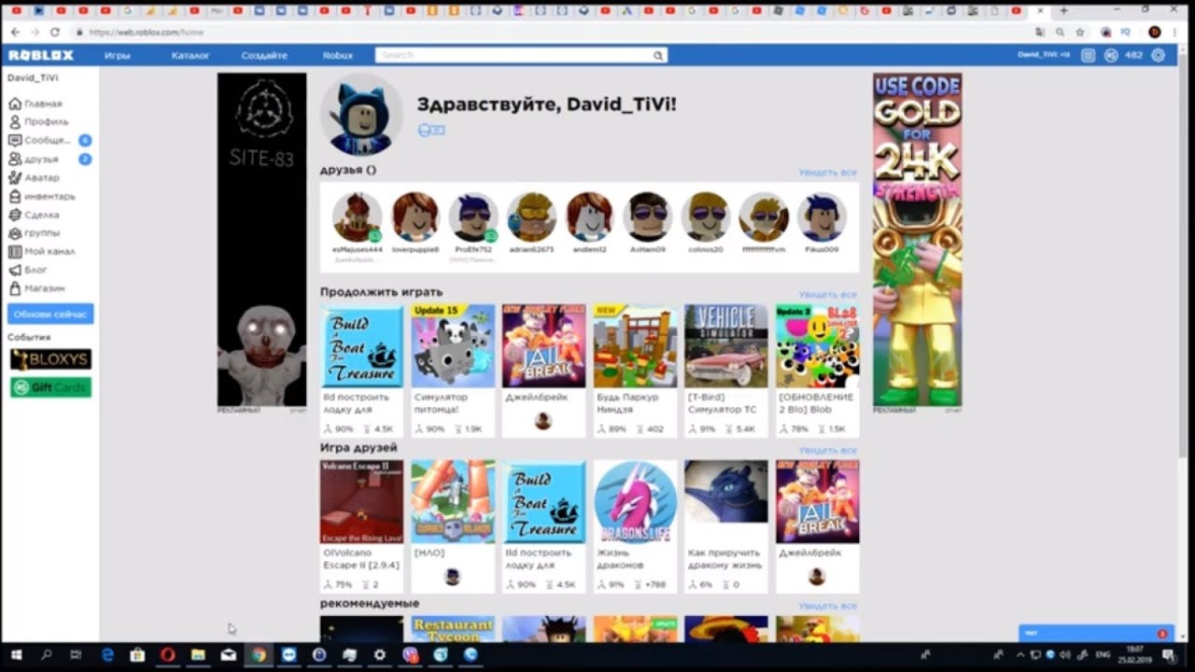Open the Windows Start menu
The width and height of the screenshot is (1195, 672).
click(16, 655)
